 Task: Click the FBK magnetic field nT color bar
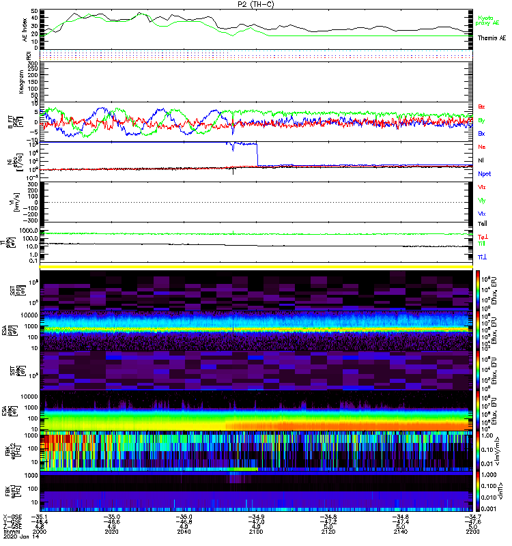coord(477,491)
